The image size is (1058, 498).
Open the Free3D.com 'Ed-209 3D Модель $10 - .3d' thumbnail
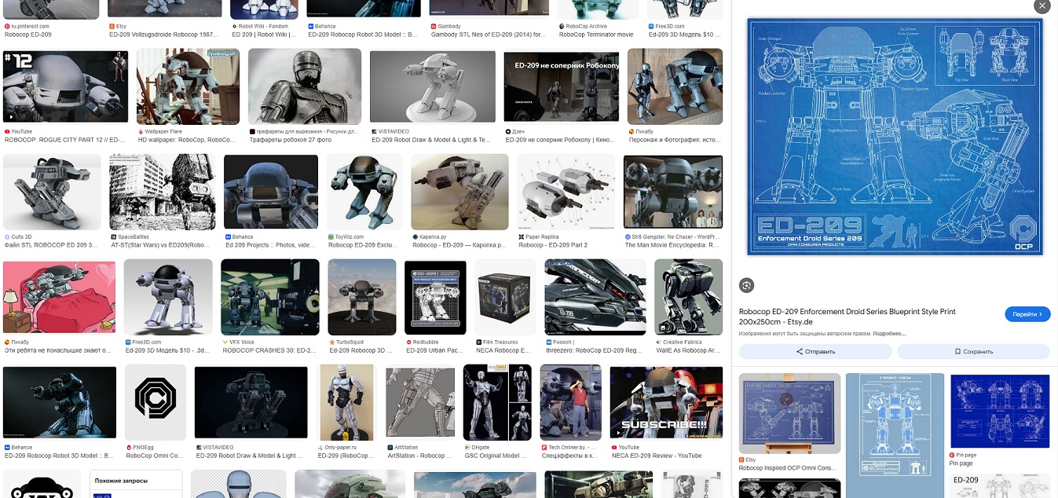pyautogui.click(x=168, y=297)
